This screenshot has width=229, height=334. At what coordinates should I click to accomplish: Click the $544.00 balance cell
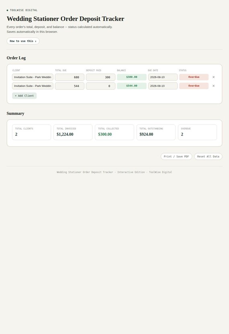click(x=132, y=86)
